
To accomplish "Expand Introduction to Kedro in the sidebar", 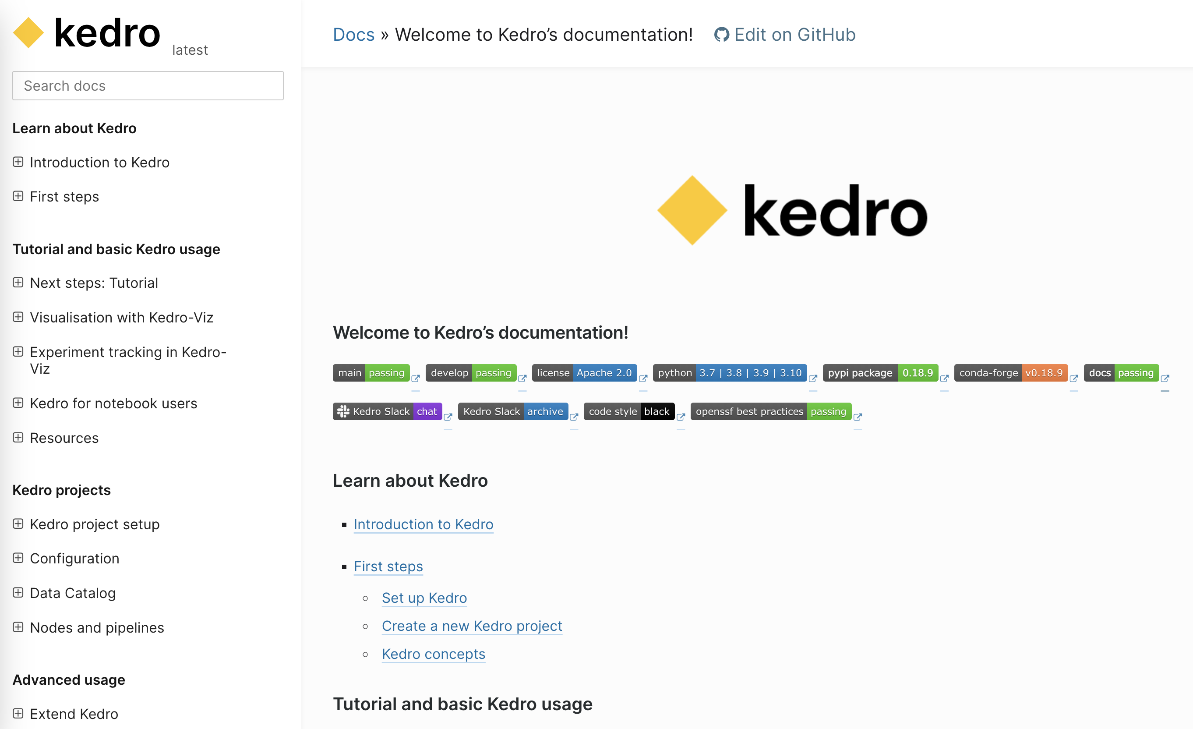I will tap(18, 162).
